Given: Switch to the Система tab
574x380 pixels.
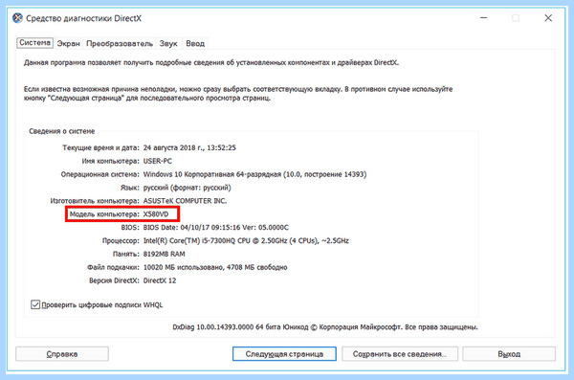Looking at the screenshot, I should click(34, 43).
